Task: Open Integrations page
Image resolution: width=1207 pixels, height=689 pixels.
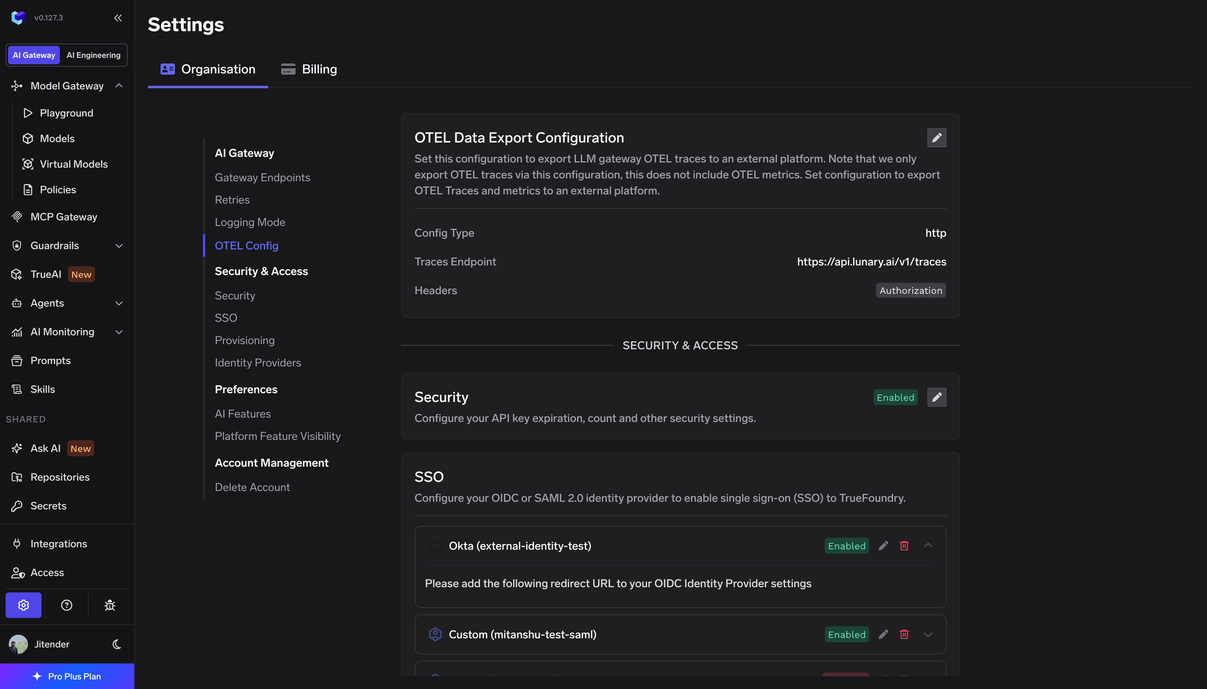Action: (59, 544)
